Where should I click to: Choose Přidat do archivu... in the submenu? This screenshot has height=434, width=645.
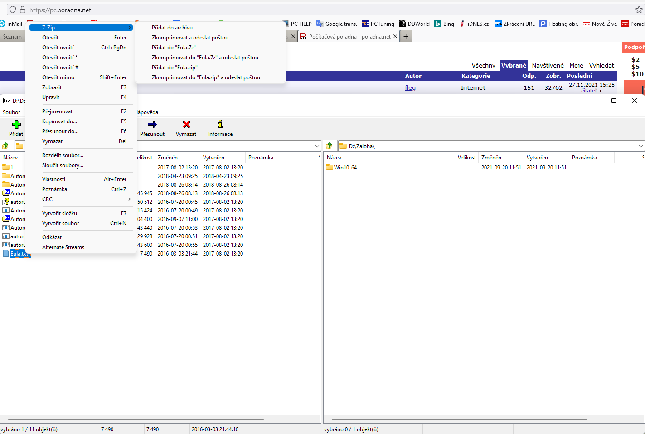coord(175,28)
